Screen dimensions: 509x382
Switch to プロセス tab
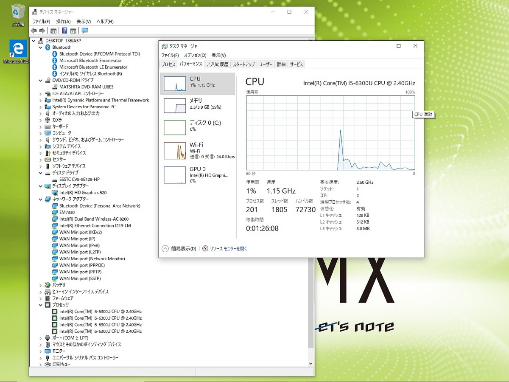pos(168,65)
